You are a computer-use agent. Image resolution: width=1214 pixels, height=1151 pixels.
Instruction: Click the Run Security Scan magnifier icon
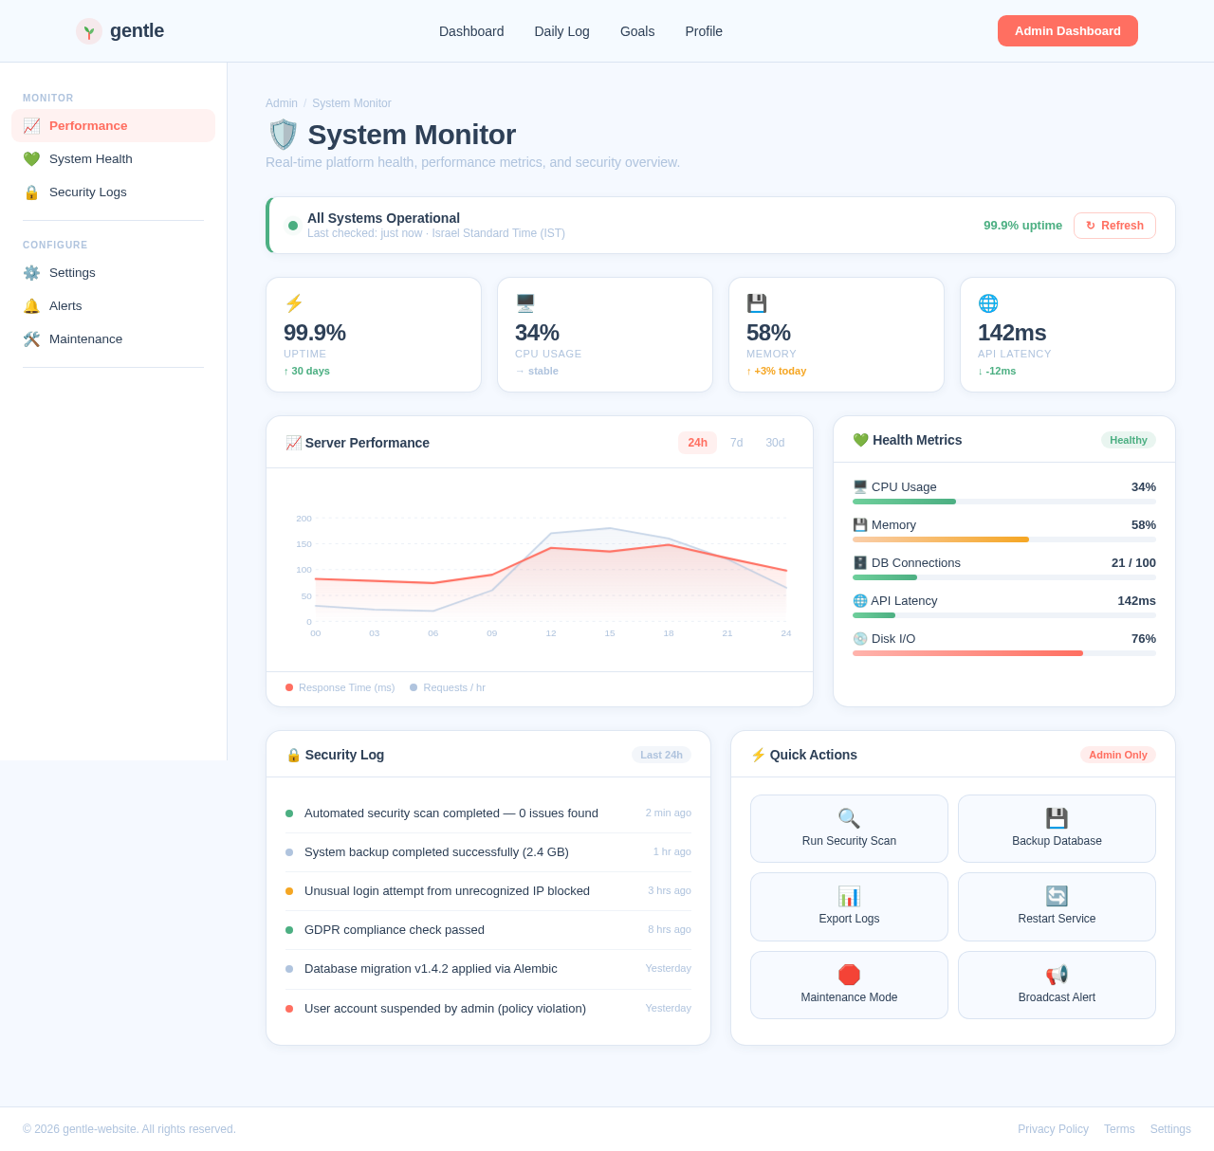coord(848,817)
